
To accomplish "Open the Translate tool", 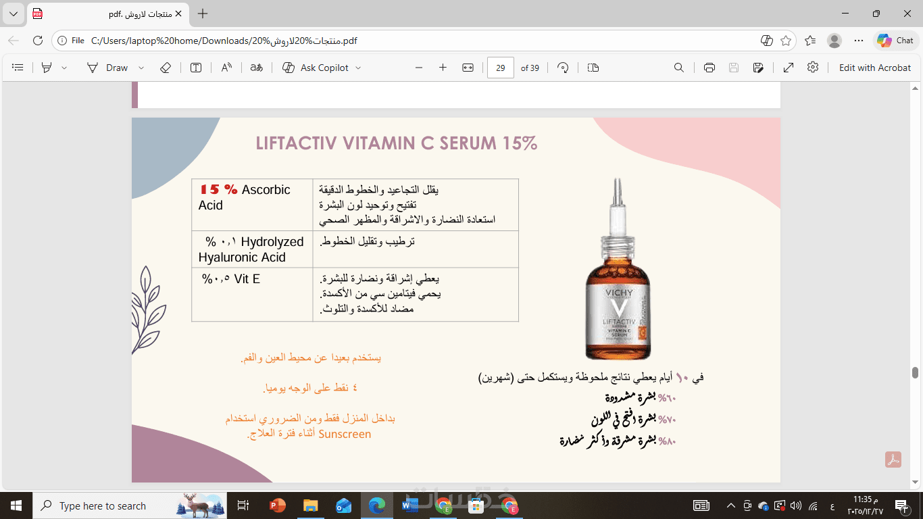I will tap(257, 68).
